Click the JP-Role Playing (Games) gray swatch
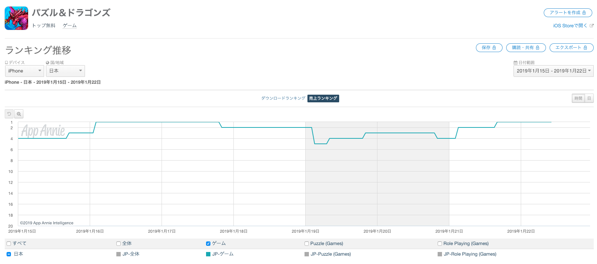 point(440,254)
